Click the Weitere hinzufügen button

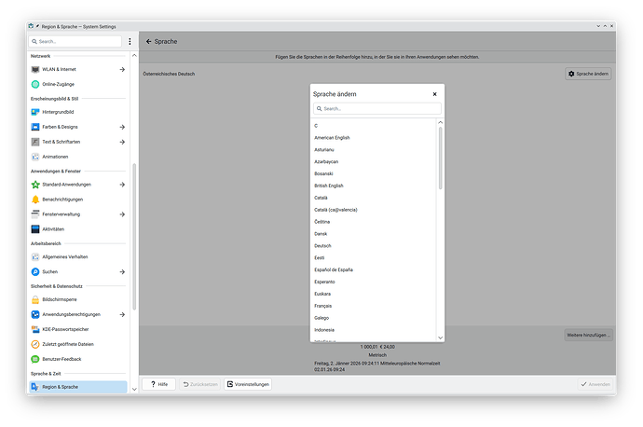pyautogui.click(x=588, y=335)
